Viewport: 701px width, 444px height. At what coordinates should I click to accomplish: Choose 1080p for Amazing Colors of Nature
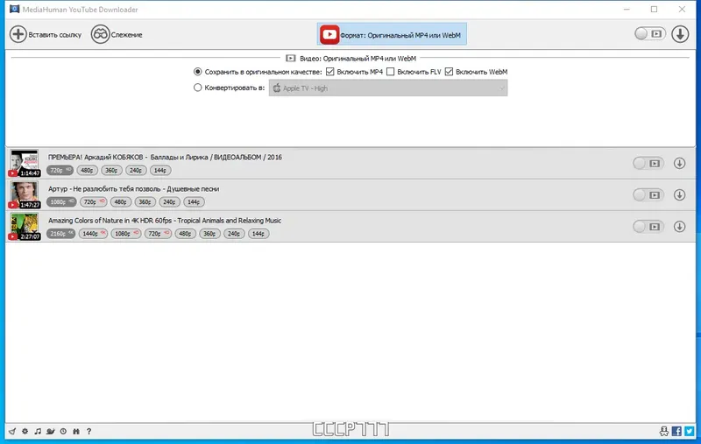[x=125, y=234]
